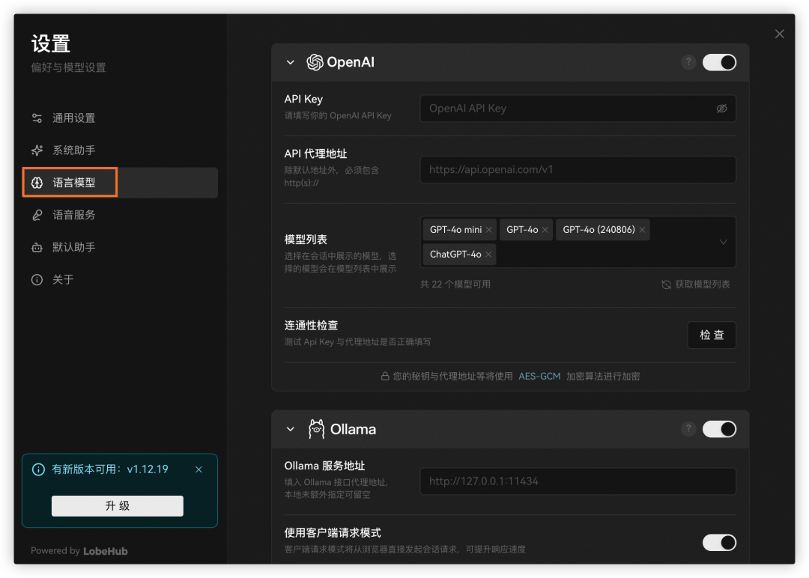809x578 pixels.
Task: Open the AES-GCM link
Action: [539, 377]
